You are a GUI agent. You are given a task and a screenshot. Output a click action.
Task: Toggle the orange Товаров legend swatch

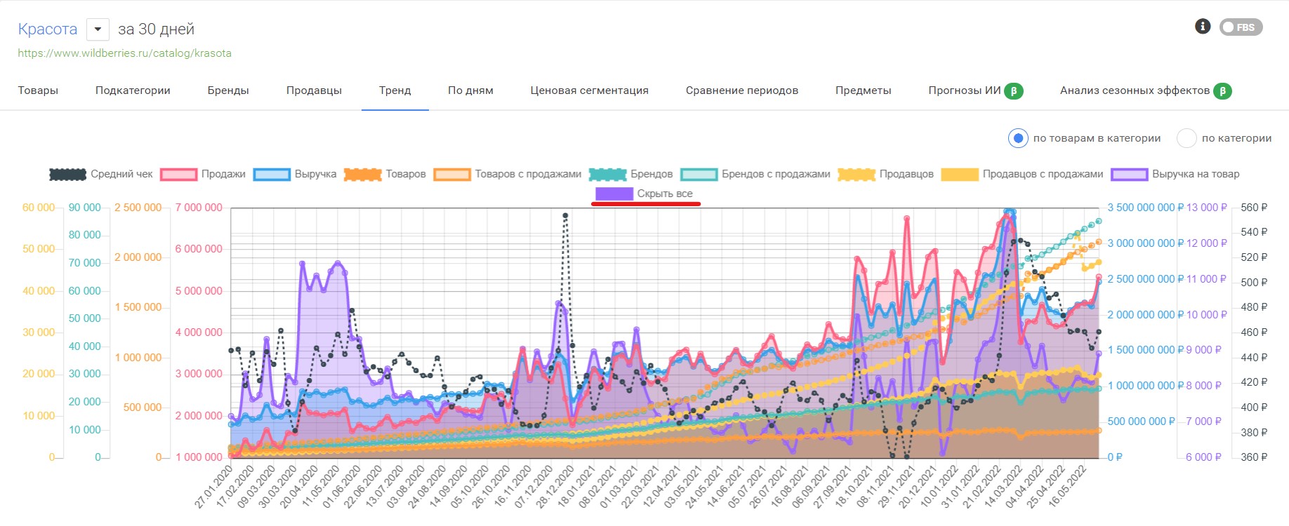[x=362, y=175]
